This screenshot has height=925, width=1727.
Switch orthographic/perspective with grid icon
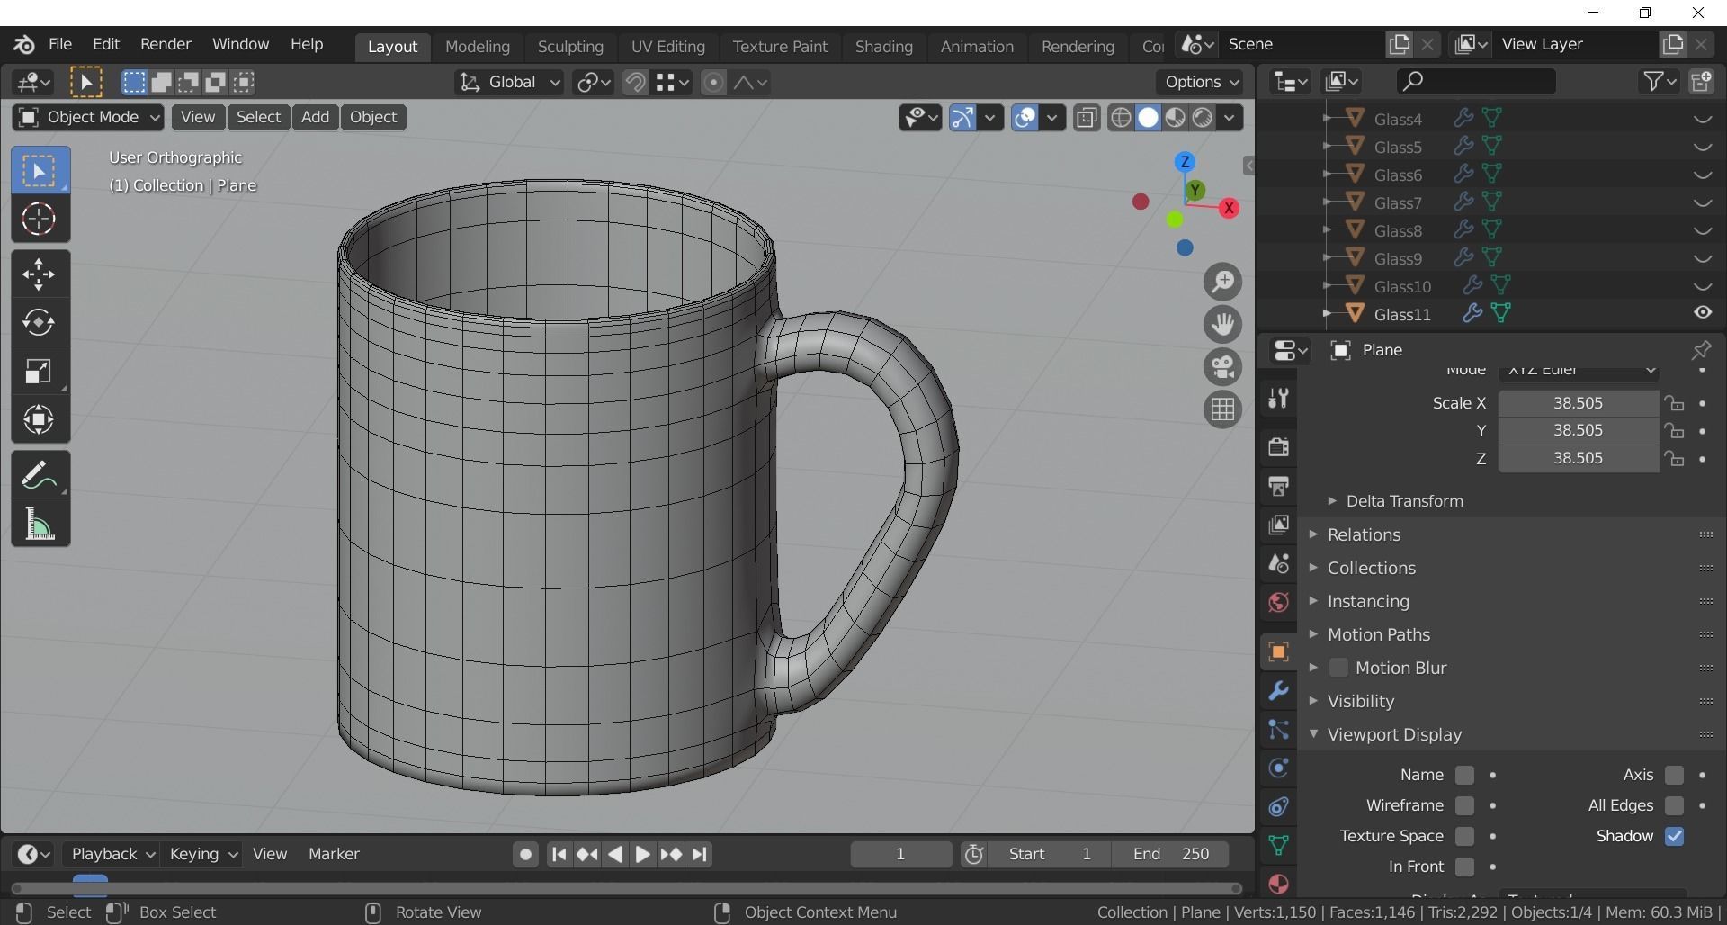[1222, 409]
